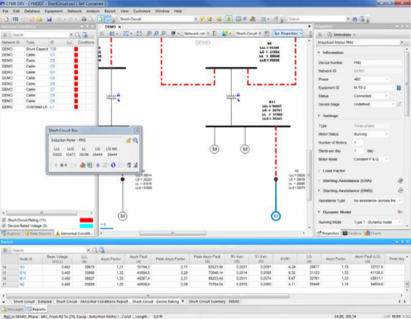Click the Device Number PM2 field
This screenshot has height=319, width=411.
[x=377, y=63]
